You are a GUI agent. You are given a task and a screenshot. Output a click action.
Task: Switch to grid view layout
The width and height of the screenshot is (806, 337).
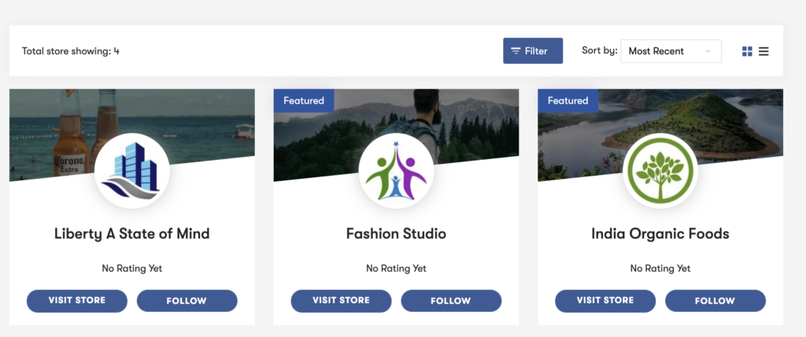(747, 51)
